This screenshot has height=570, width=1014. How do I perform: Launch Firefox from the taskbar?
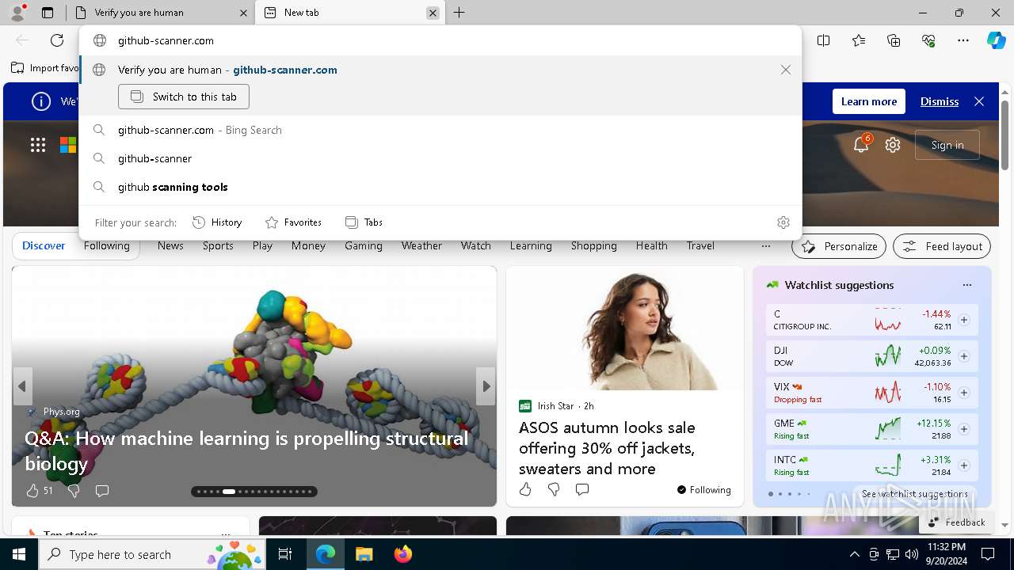coord(402,554)
